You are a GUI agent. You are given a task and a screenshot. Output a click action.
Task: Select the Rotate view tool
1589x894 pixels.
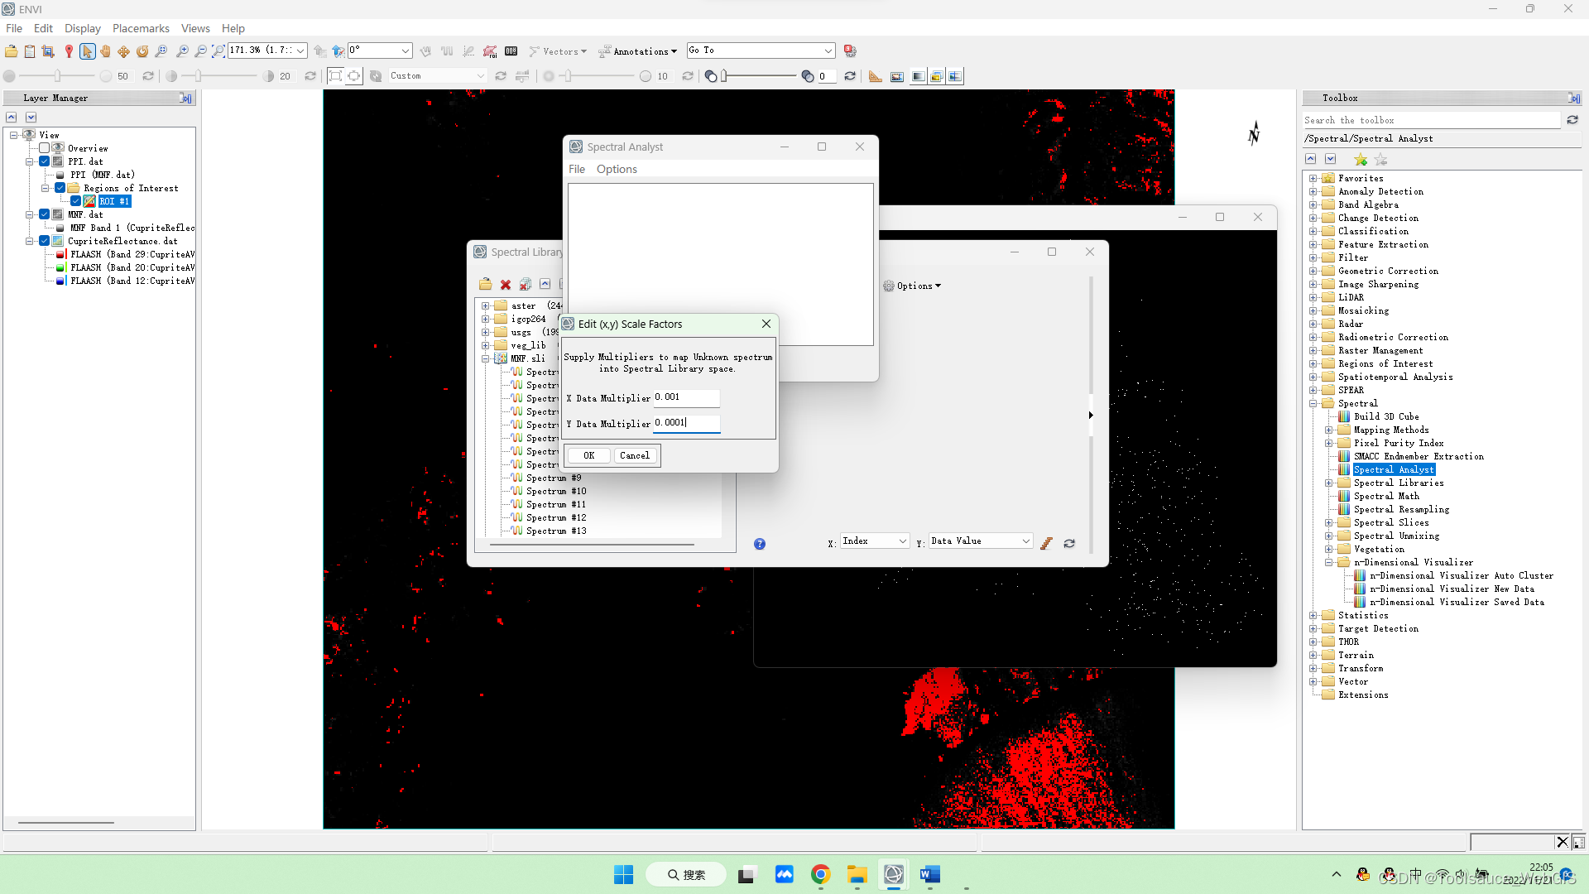coord(142,51)
